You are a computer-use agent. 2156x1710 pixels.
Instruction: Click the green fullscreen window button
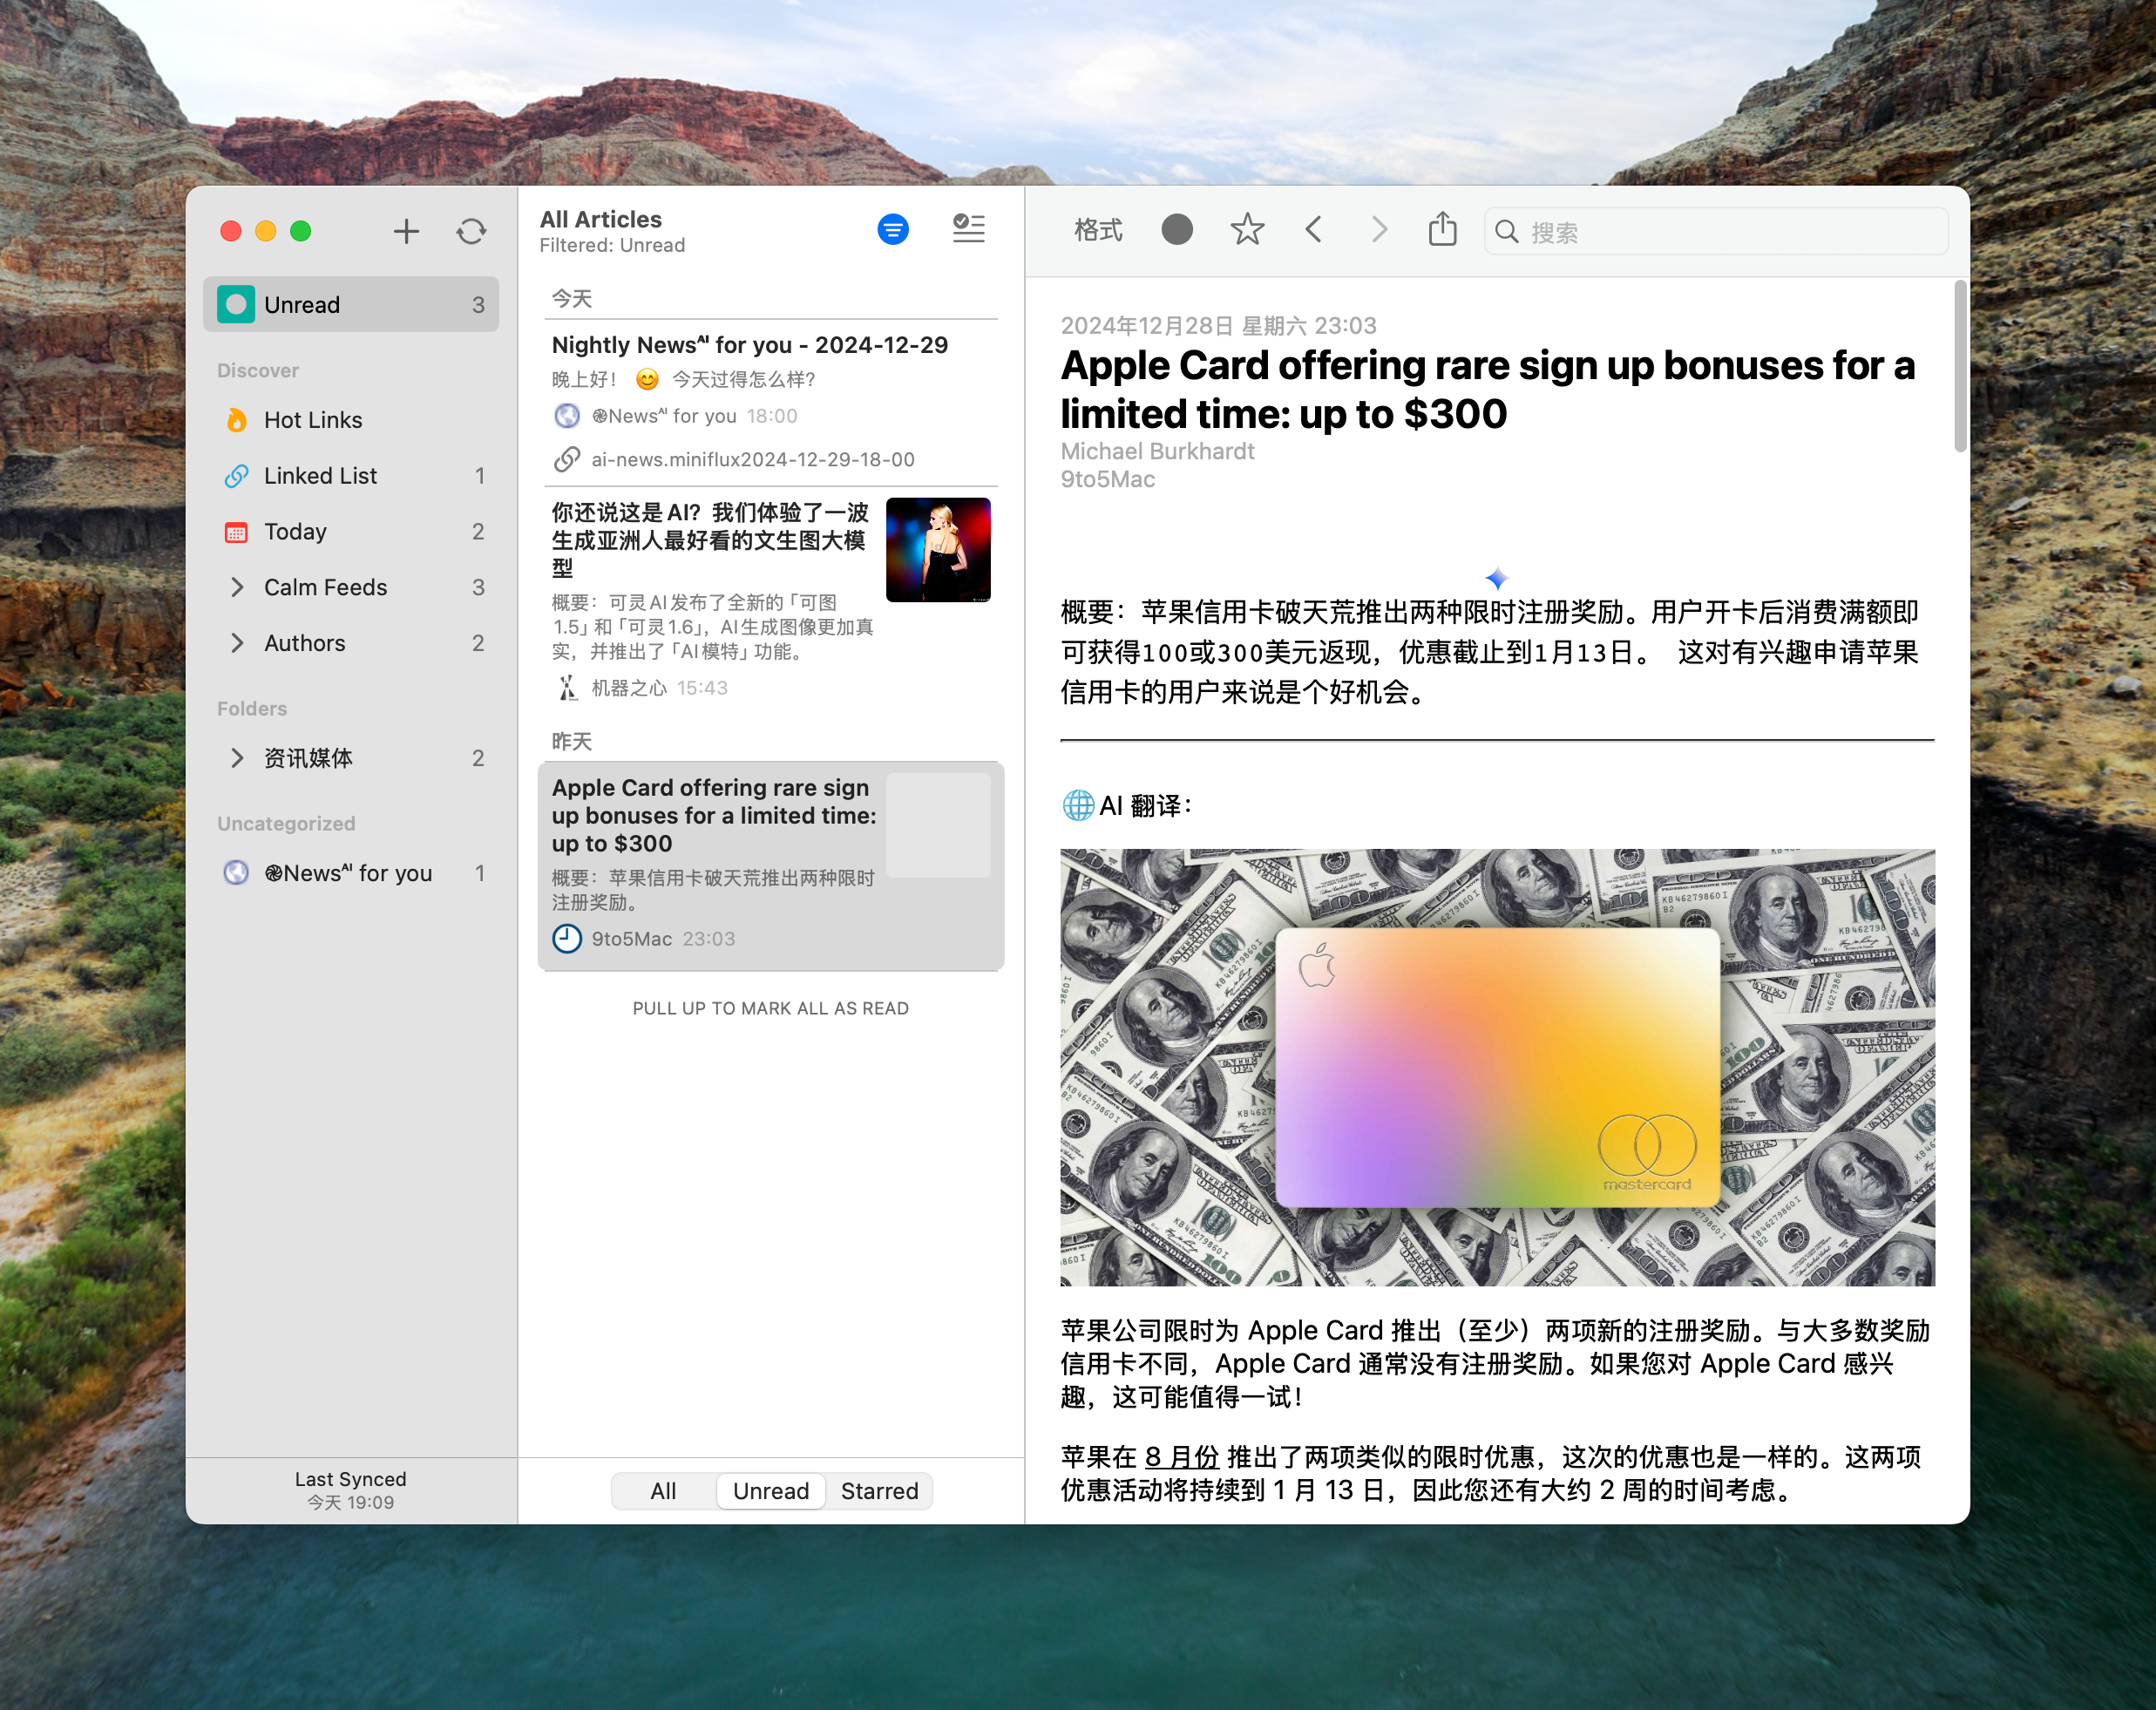tap(300, 231)
